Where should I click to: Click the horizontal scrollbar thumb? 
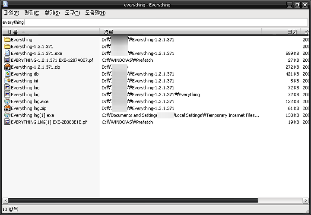click(133, 201)
